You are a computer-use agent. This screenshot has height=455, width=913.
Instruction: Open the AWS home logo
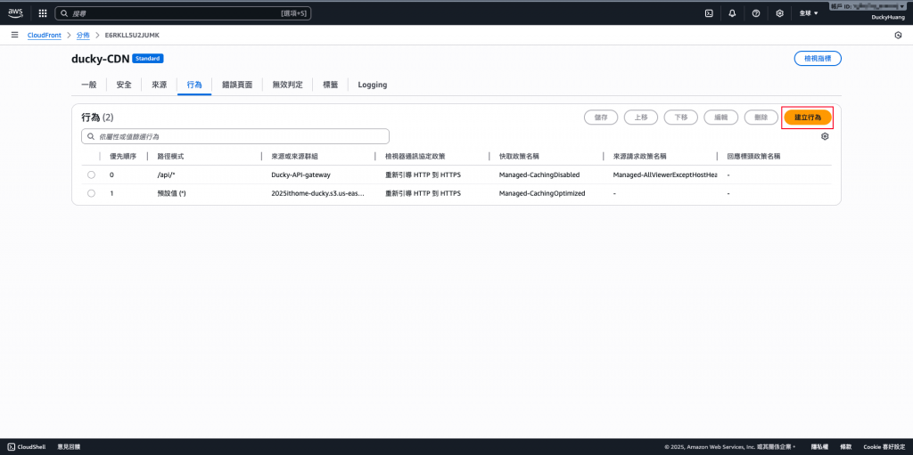pyautogui.click(x=16, y=12)
